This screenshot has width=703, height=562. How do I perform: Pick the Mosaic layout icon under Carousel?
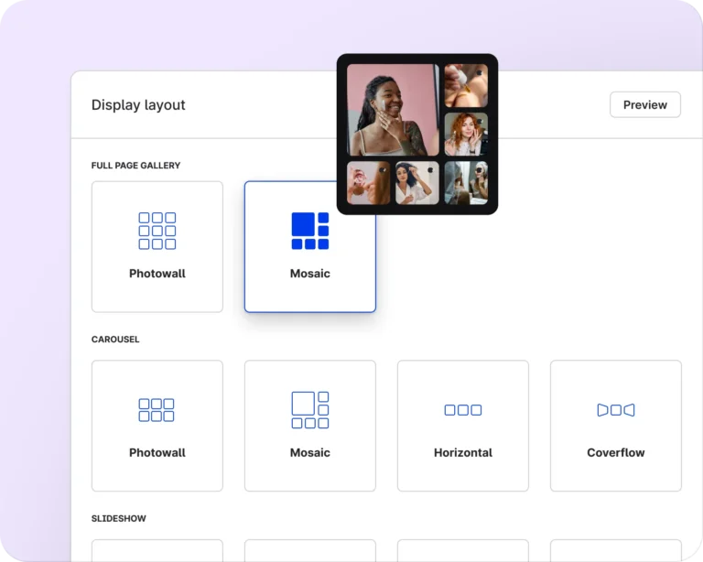309,410
